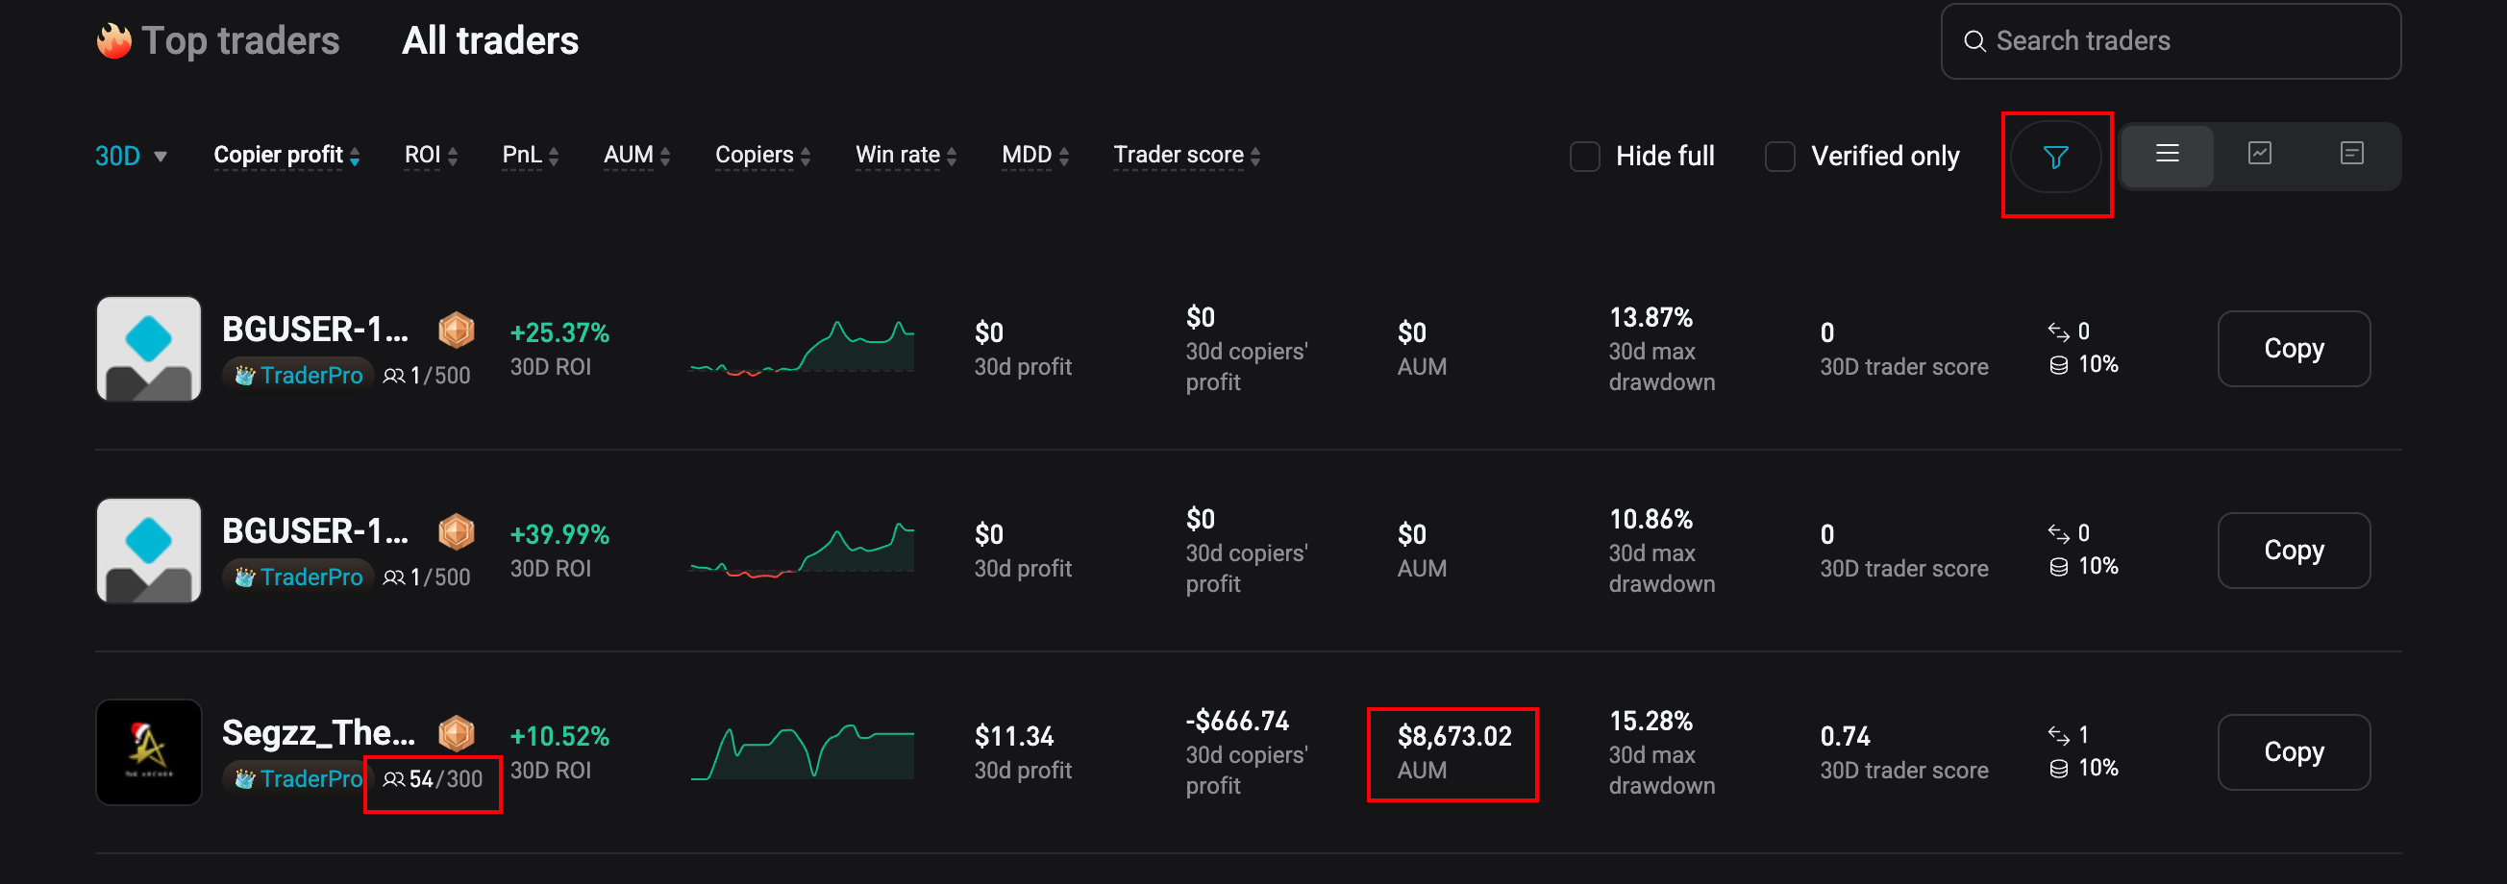The image size is (2507, 884).
Task: Enable the Verified only checkbox
Action: 1779,157
